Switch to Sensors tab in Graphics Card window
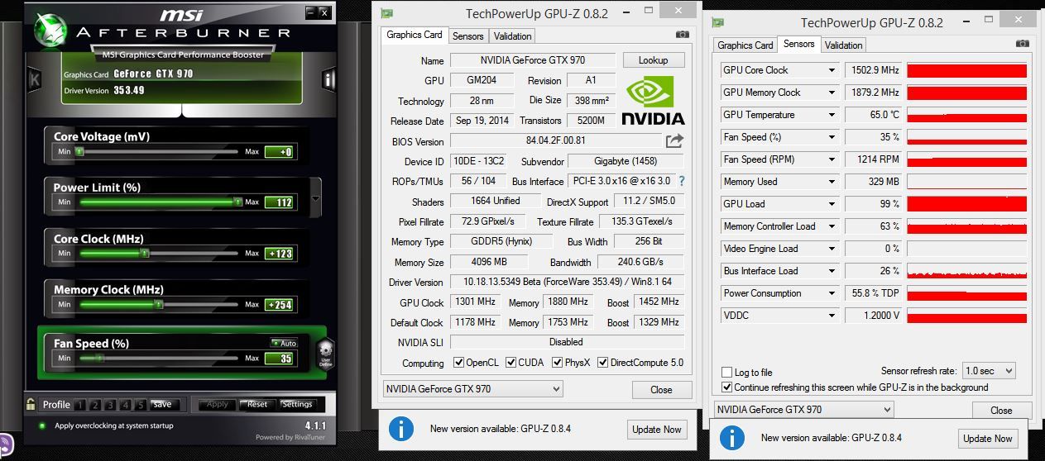Screen dimensions: 1045x461 point(468,36)
